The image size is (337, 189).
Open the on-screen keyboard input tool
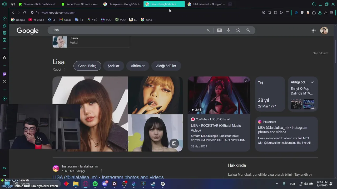coord(219,30)
